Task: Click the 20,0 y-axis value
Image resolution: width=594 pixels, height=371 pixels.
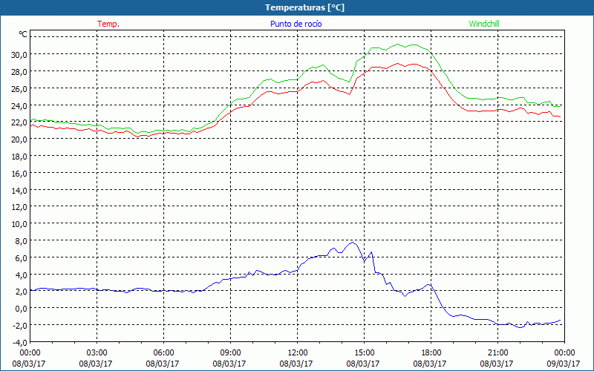Action: click(x=19, y=139)
